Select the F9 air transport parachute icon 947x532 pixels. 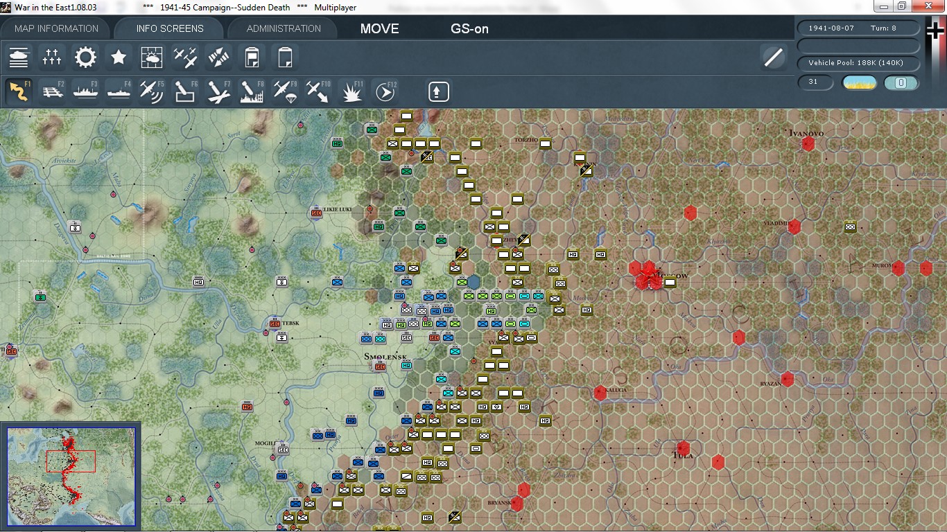click(285, 91)
